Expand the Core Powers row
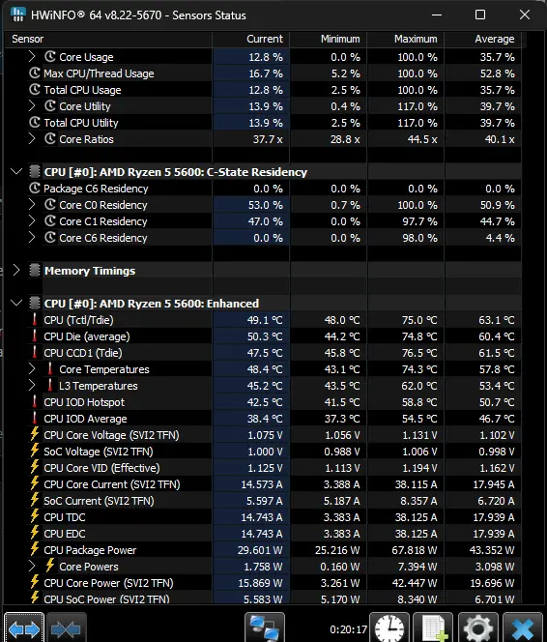This screenshot has width=547, height=642. (x=32, y=567)
